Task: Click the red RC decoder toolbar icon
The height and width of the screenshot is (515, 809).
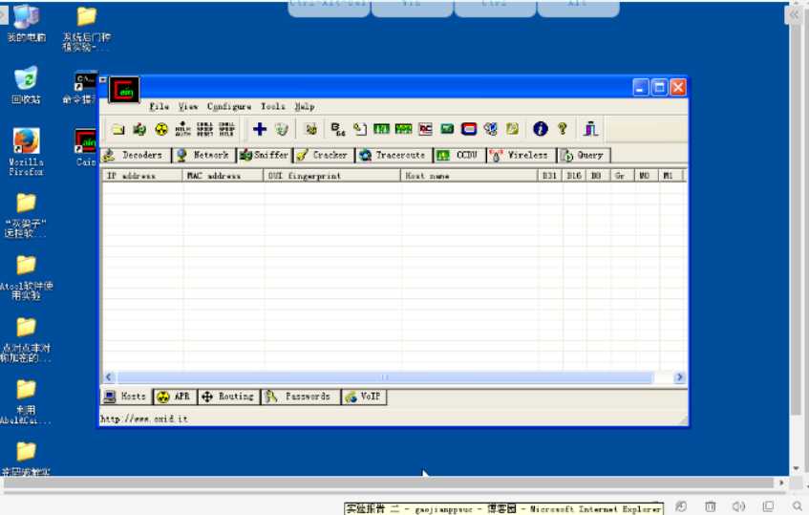Action: point(426,129)
